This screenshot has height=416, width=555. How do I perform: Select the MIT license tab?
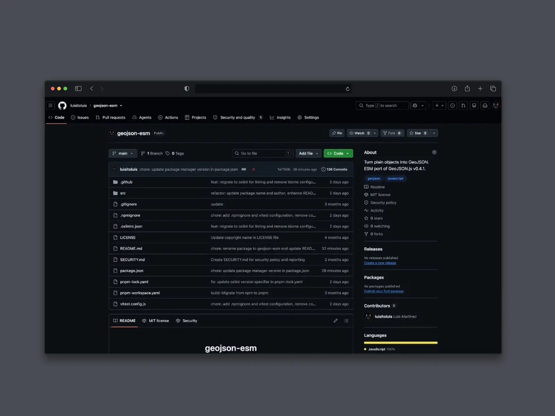point(155,321)
